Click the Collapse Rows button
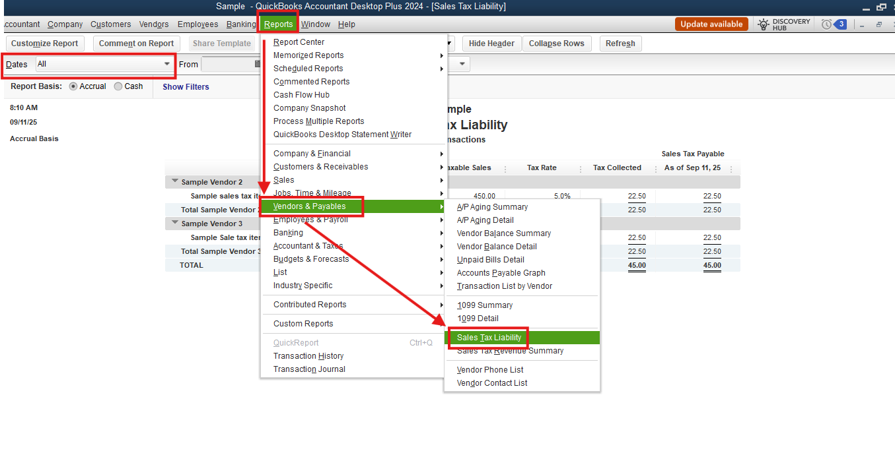895x457 pixels. (557, 44)
